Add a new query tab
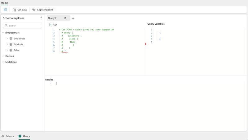Viewport: 248px width, 140px height. [x=73, y=18]
